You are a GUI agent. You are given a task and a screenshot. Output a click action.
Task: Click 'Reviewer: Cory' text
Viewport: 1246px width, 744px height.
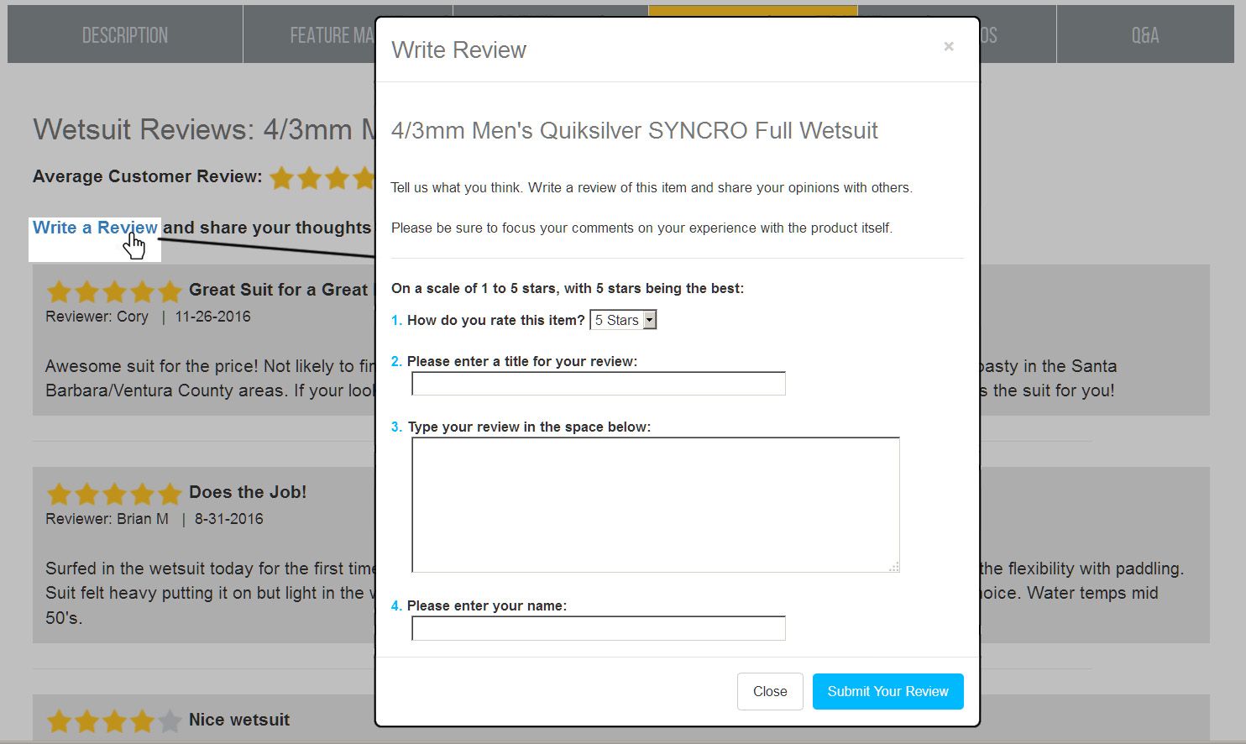tap(97, 317)
